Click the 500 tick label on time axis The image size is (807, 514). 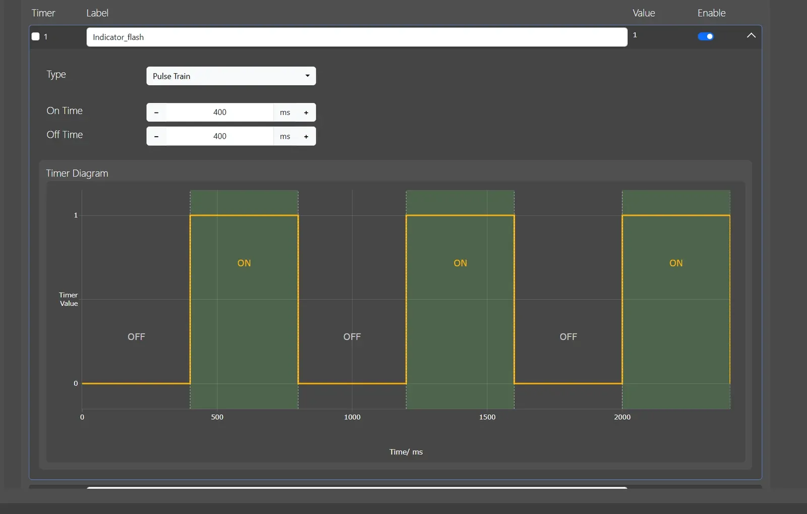pyautogui.click(x=217, y=417)
